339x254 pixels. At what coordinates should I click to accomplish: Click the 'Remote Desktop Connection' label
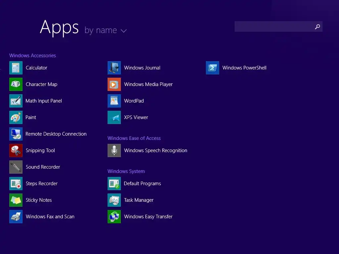click(56, 134)
